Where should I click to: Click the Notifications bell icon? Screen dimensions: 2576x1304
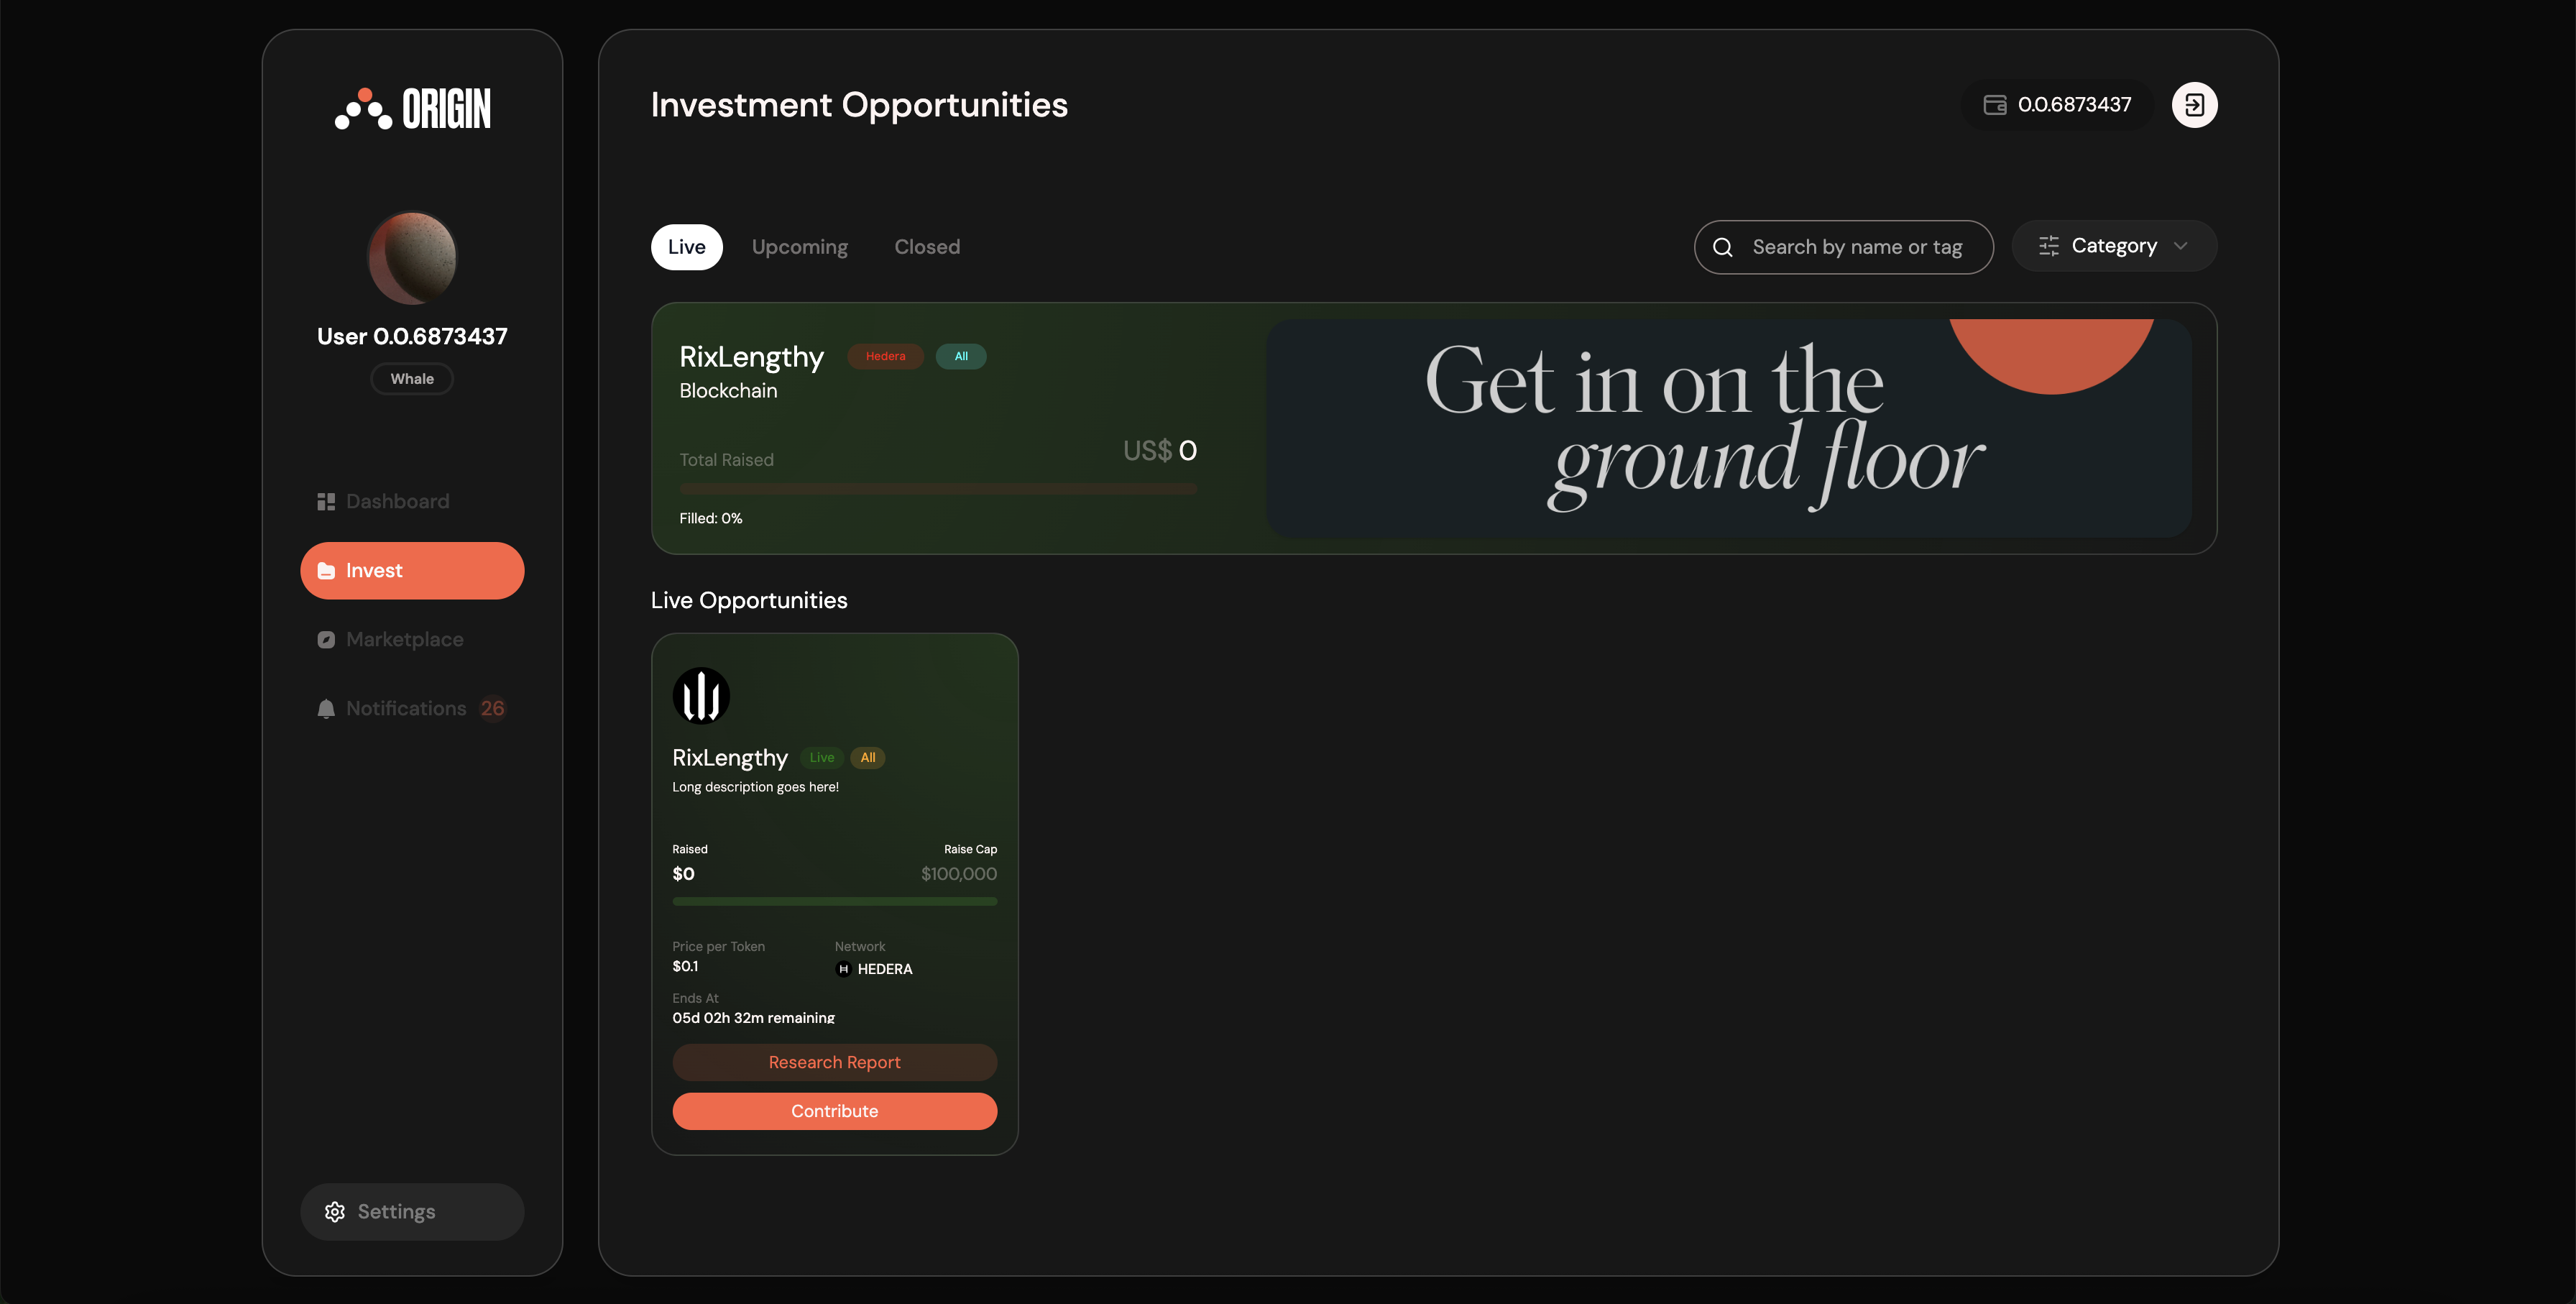tap(326, 708)
